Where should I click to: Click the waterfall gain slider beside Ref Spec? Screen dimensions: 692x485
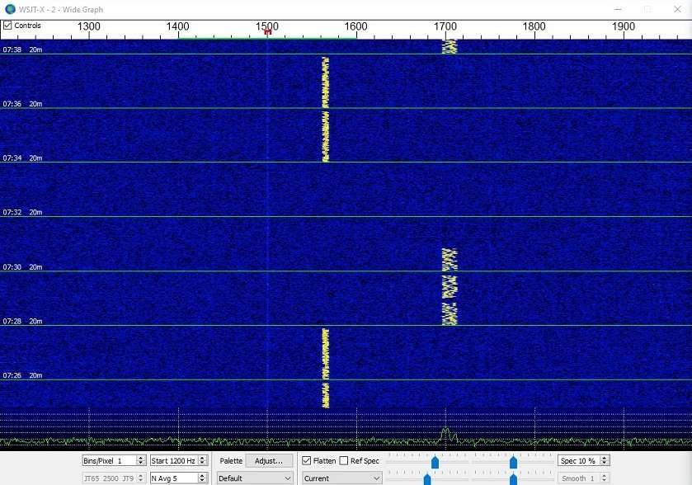tap(435, 462)
